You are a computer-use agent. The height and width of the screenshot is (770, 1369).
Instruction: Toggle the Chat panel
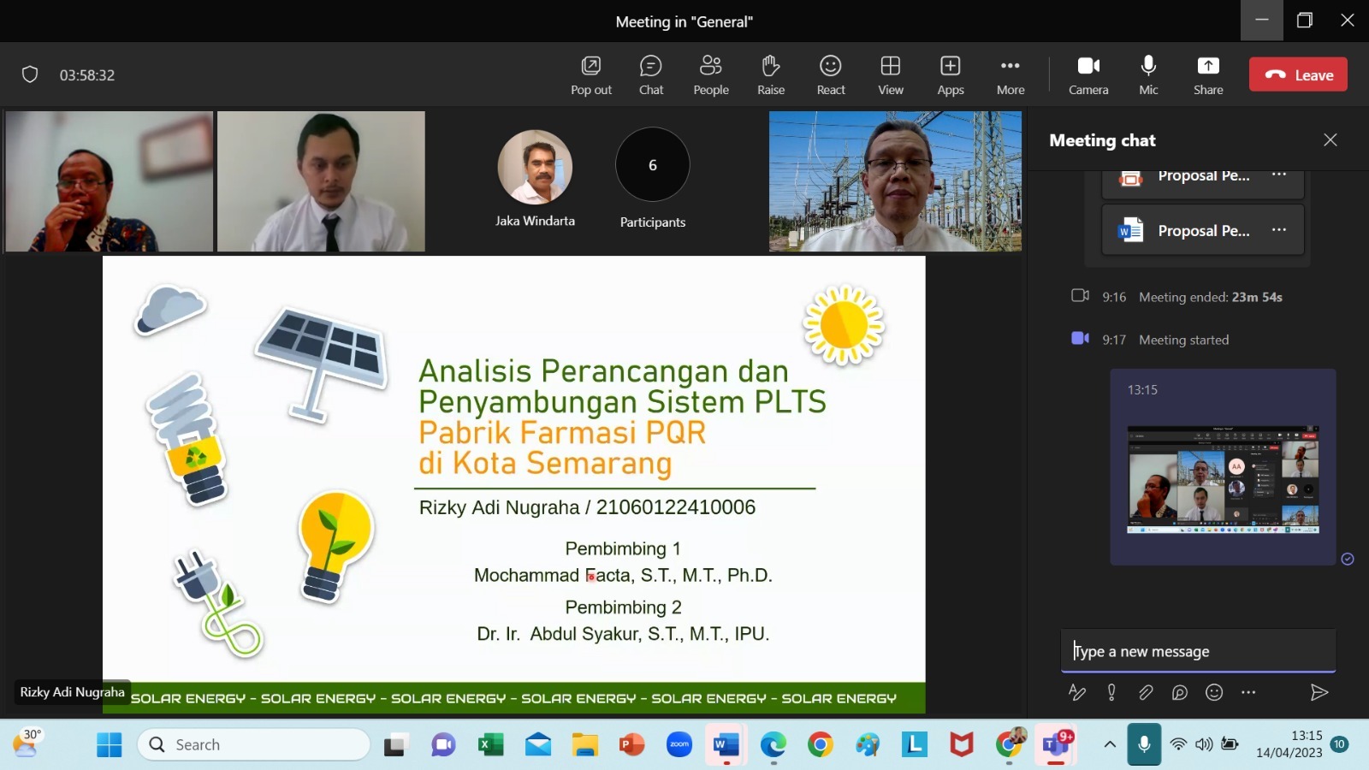point(651,74)
